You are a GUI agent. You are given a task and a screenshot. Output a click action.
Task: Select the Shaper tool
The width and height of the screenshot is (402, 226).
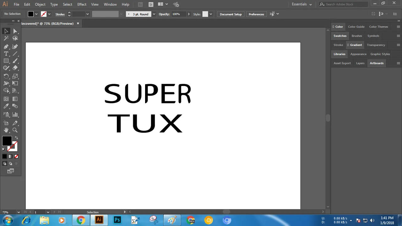click(6, 68)
